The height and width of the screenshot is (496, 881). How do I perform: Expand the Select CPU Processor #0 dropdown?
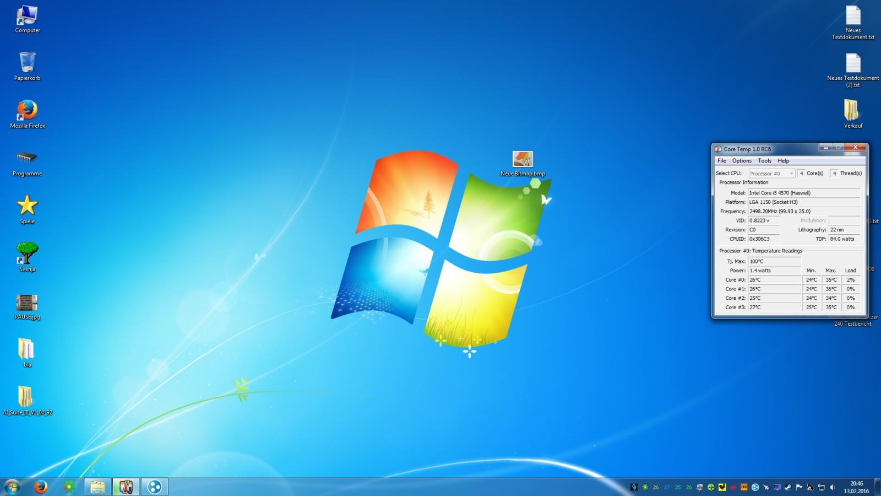tap(771, 174)
